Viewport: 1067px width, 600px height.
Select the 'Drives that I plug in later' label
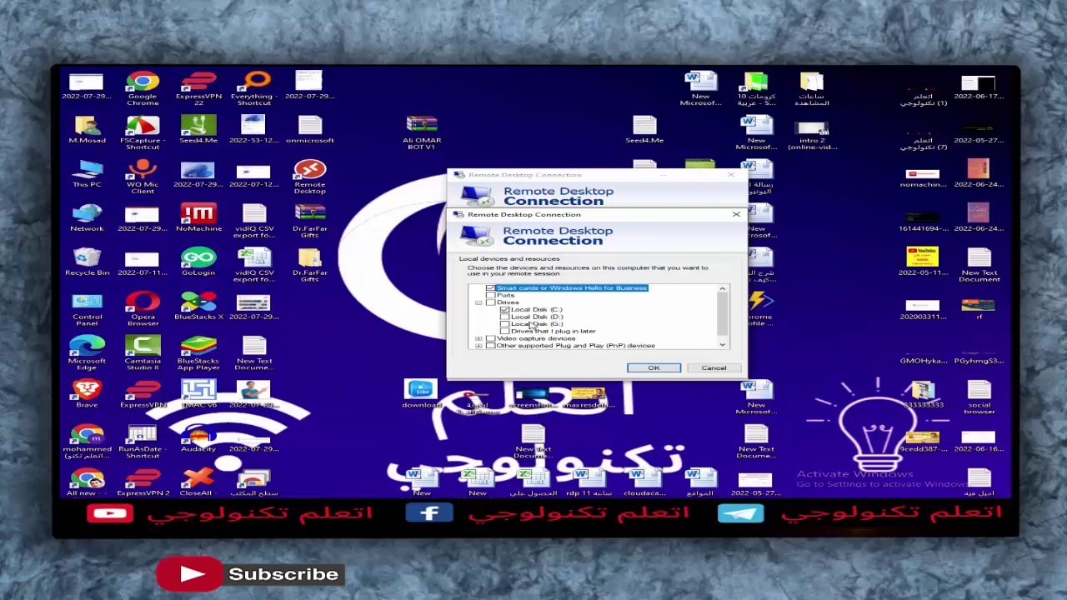554,331
